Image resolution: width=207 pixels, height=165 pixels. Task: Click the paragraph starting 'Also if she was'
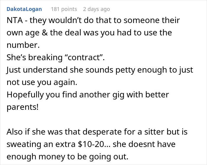(x=97, y=144)
